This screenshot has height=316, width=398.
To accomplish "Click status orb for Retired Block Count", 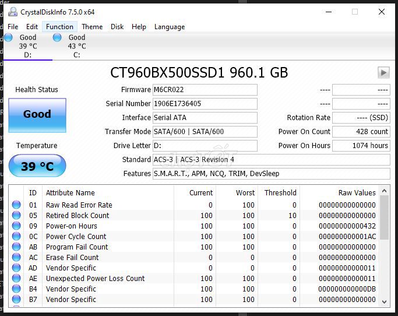I will (x=16, y=215).
